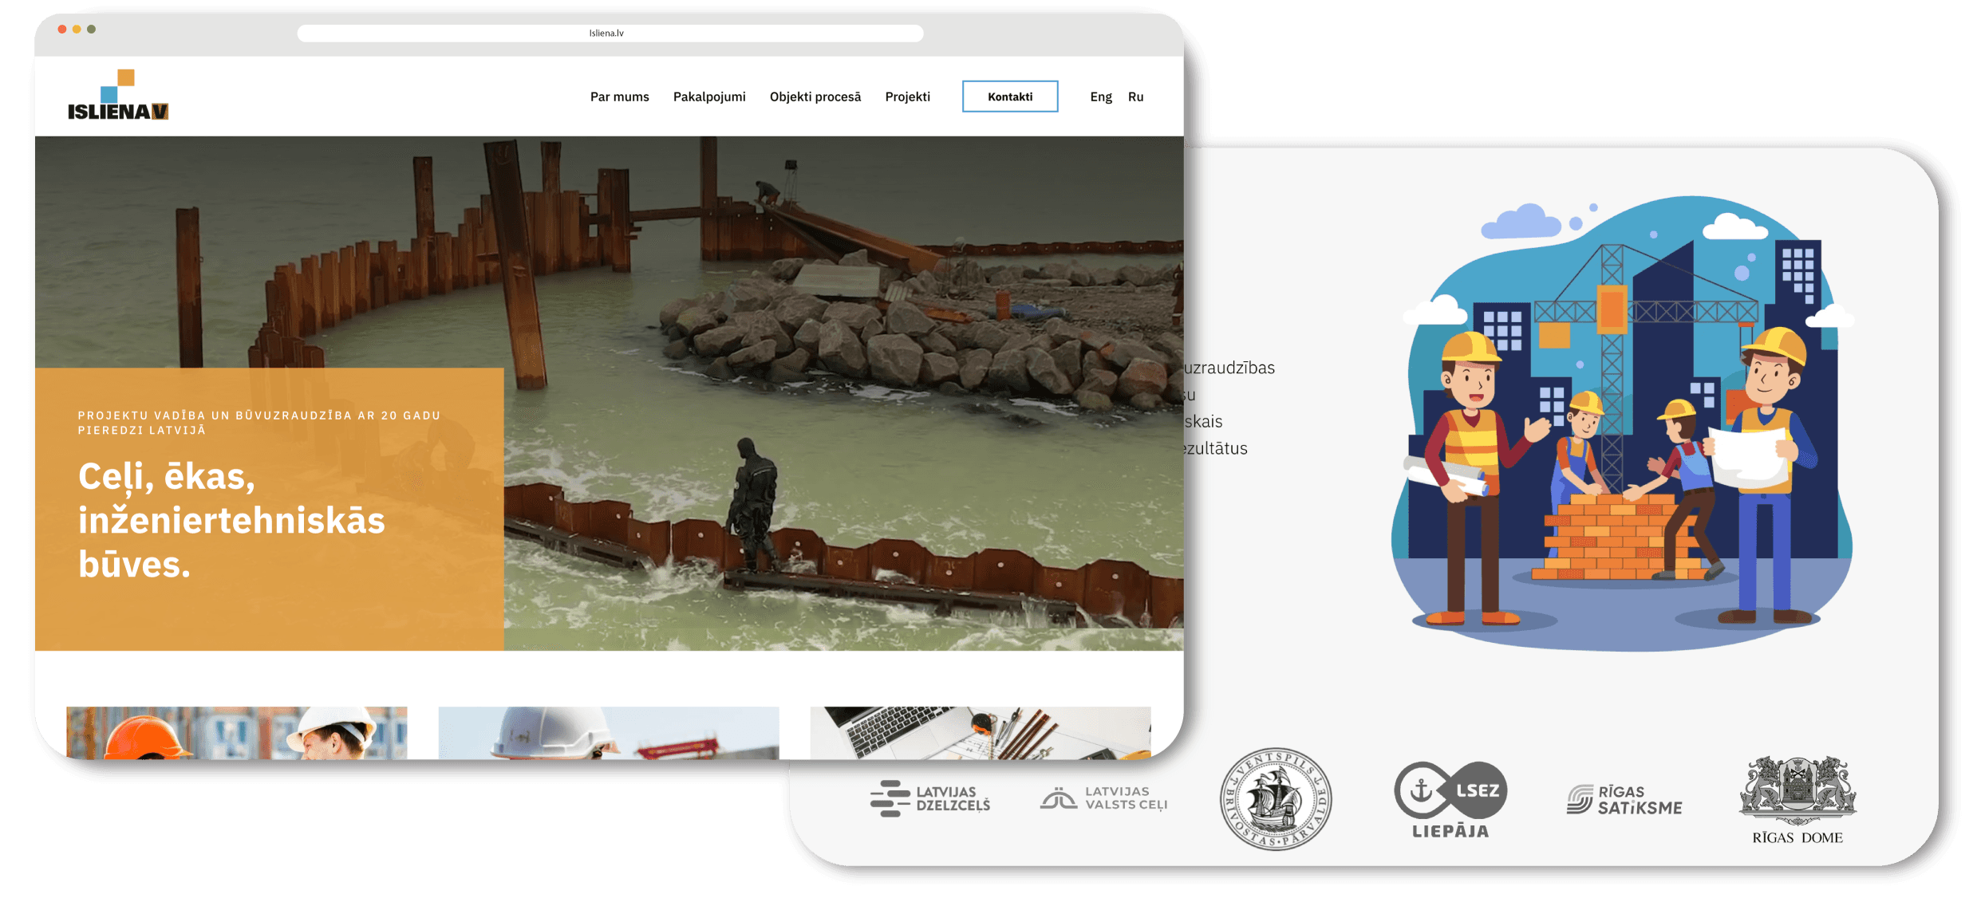This screenshot has height=906, width=1973.
Task: Open the Pakalpojumi navigation menu
Action: click(709, 97)
